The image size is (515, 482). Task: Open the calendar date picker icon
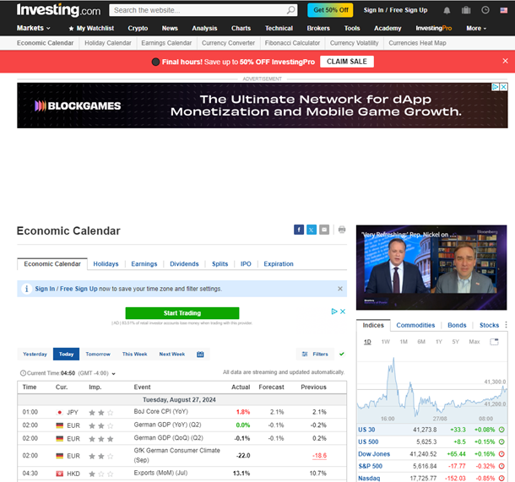(200, 354)
